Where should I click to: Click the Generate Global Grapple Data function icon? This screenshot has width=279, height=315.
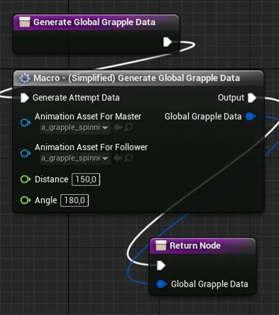[24, 22]
